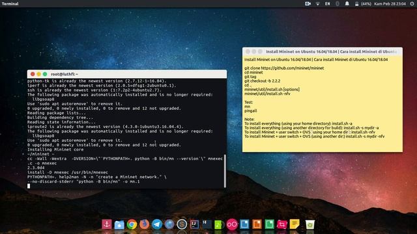The height and width of the screenshot is (234, 417).
Task: Click terminal line 'Installing Mininet core'
Action: tap(55, 149)
